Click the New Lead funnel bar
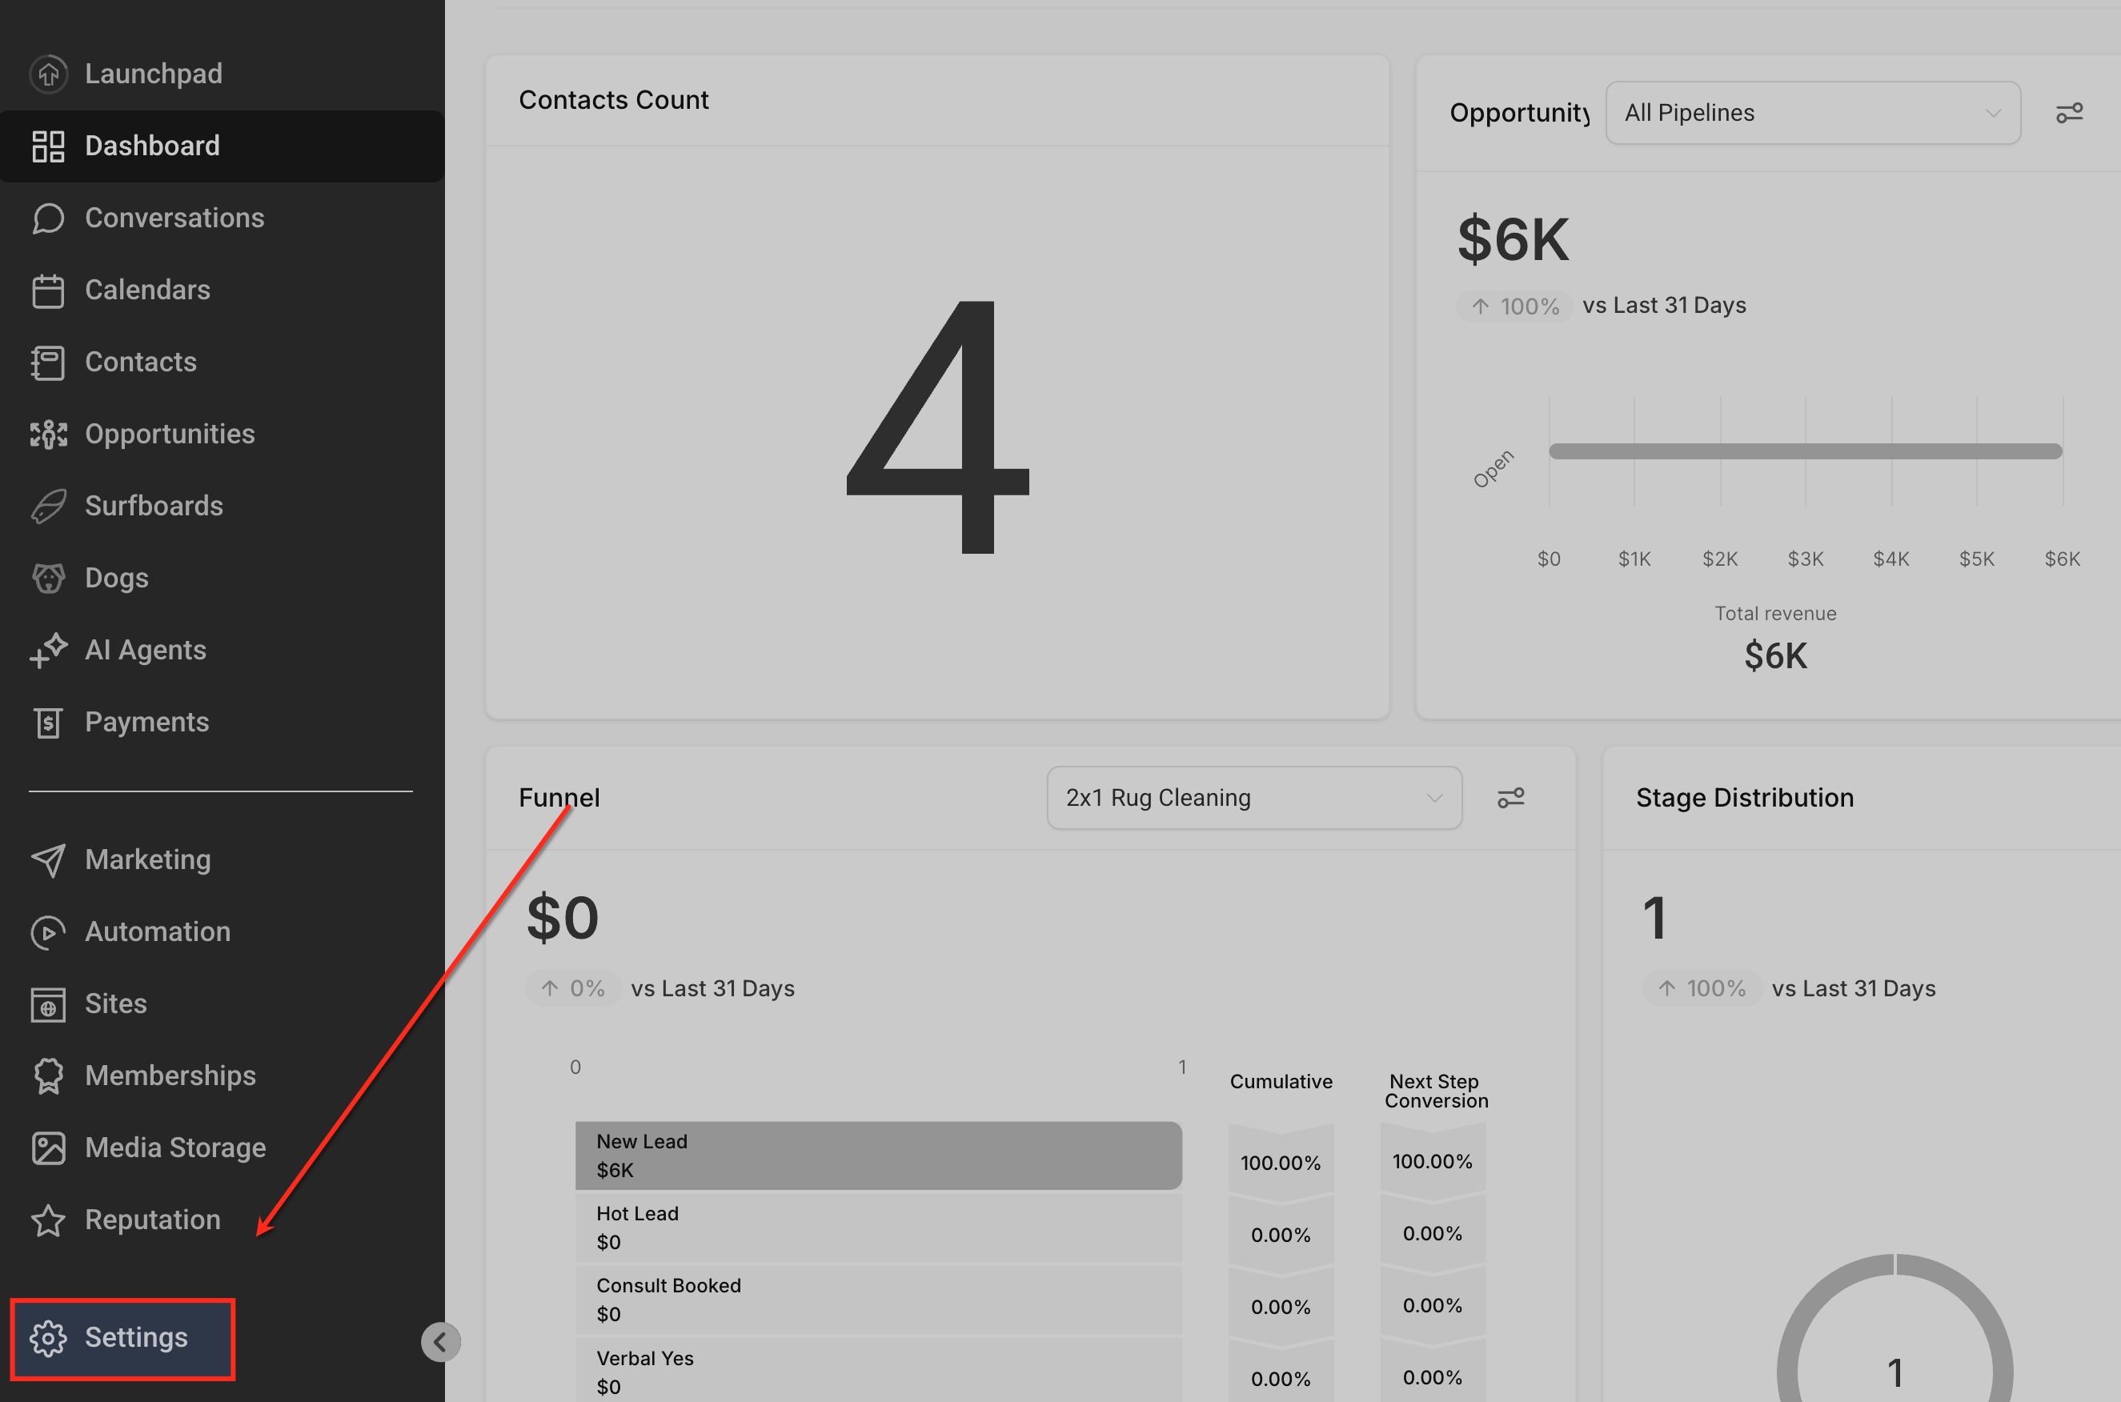Image resolution: width=2121 pixels, height=1402 pixels. click(x=878, y=1156)
